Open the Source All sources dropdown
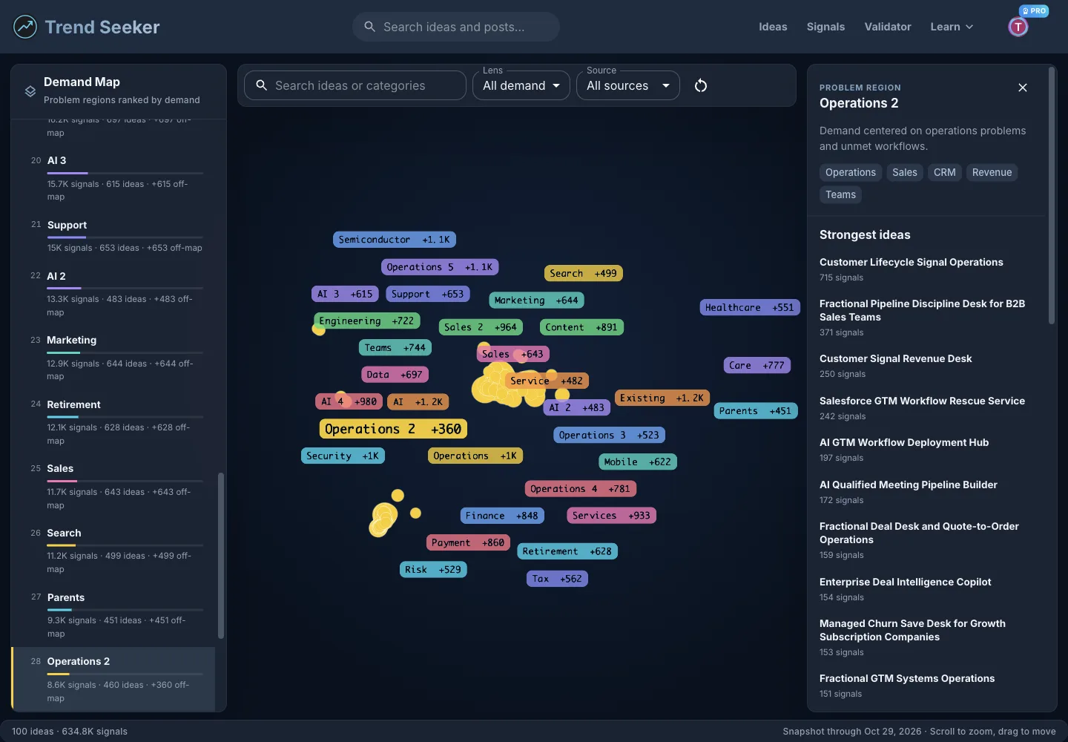The width and height of the screenshot is (1068, 742). (628, 85)
